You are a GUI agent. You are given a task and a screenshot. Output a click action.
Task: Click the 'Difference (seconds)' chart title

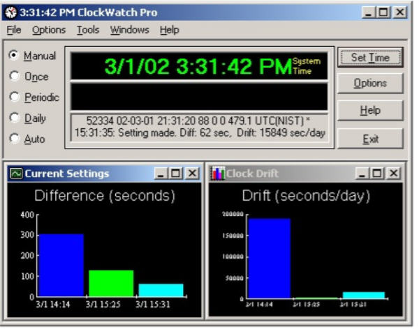[105, 196]
